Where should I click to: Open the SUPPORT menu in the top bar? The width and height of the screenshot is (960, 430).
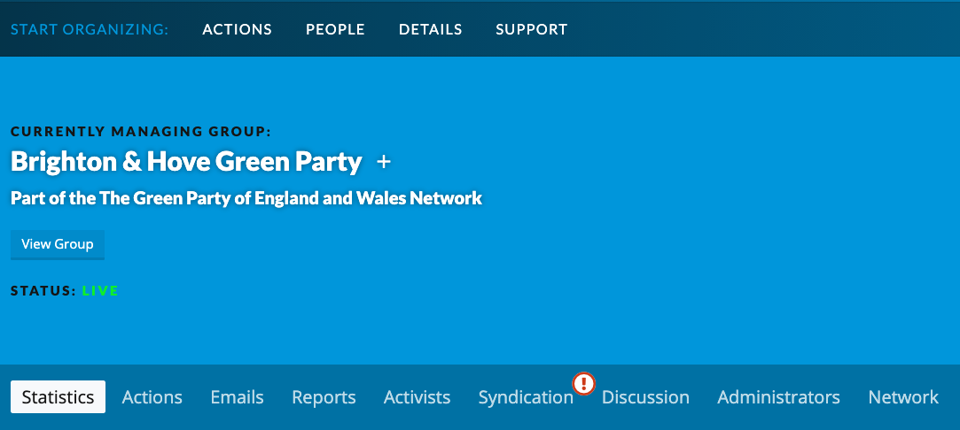point(532,29)
